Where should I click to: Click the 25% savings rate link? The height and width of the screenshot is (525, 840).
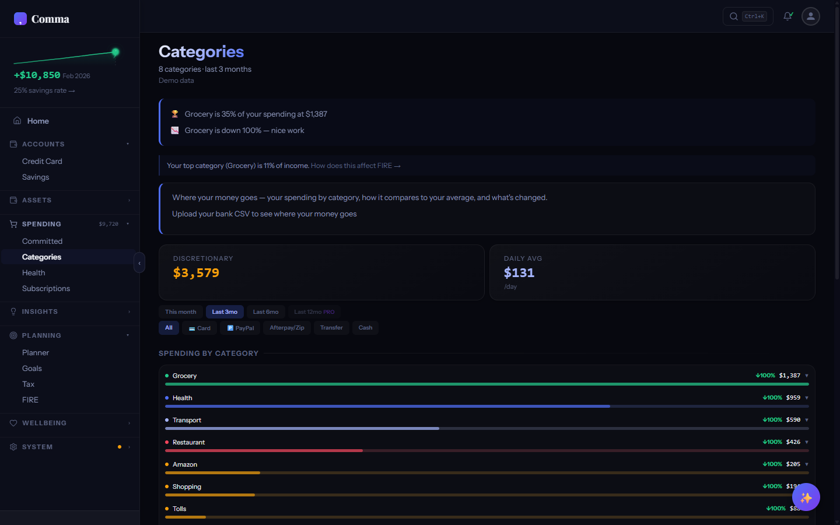click(44, 90)
